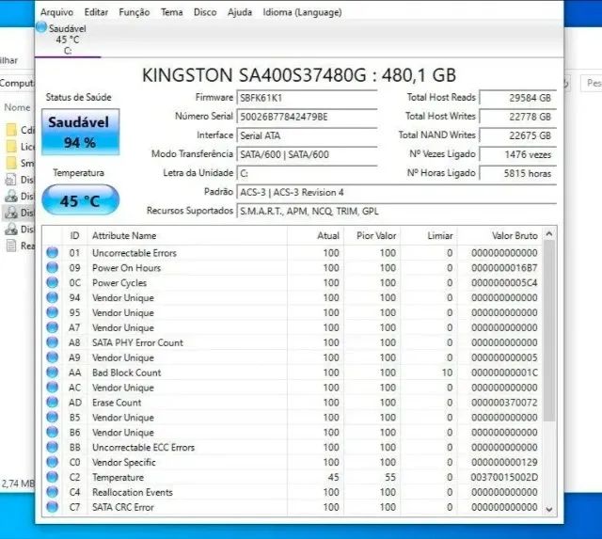Click Total Host Reads value 29584 GB
This screenshot has height=539, width=602.
point(517,98)
